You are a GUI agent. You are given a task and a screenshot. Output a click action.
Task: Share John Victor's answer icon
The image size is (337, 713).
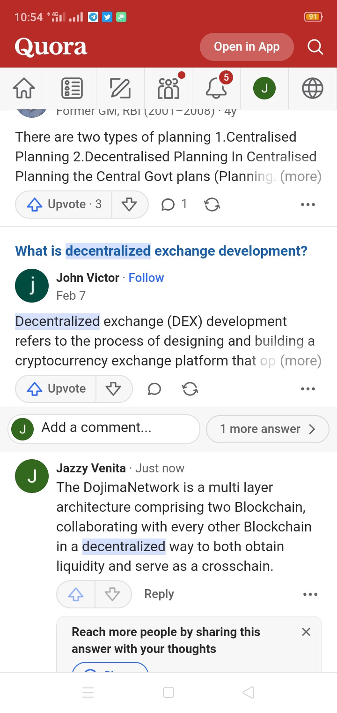click(190, 388)
